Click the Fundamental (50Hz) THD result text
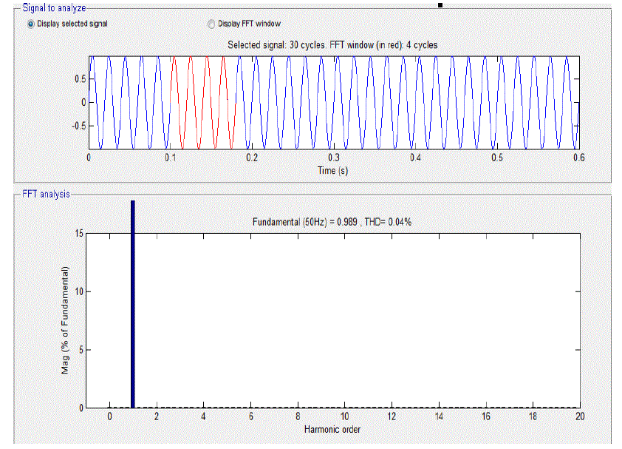 (x=332, y=222)
